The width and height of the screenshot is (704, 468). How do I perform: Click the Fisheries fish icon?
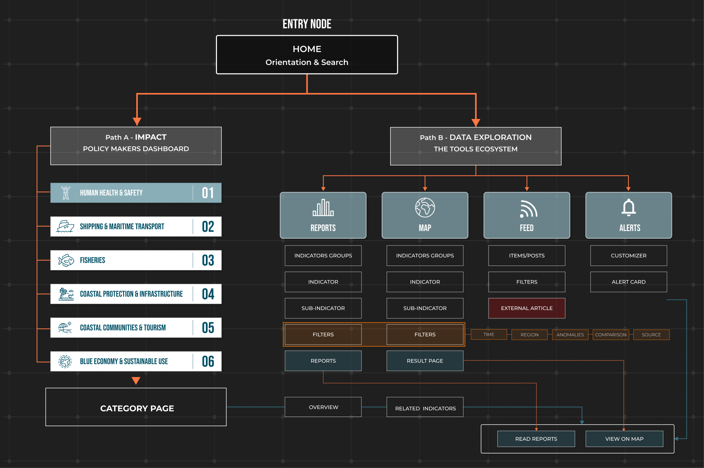pos(66,260)
